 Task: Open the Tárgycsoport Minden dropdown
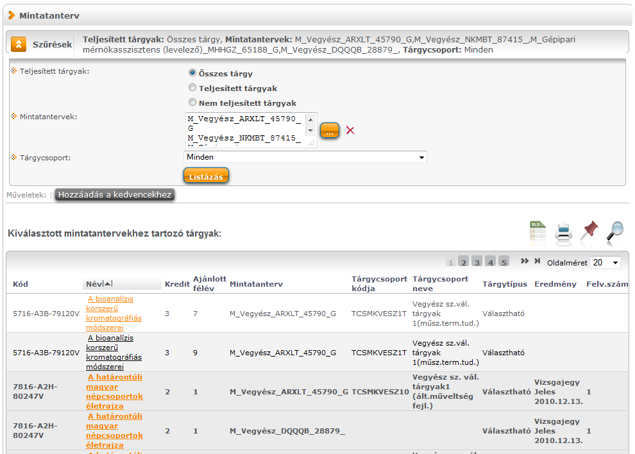click(305, 157)
